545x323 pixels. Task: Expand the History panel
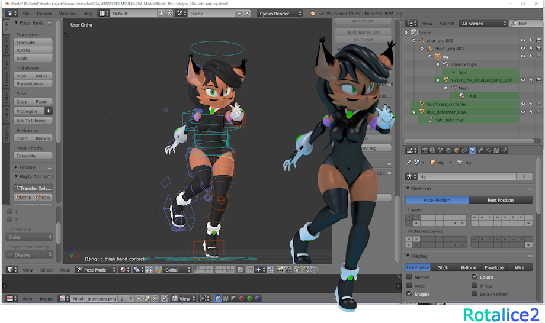(x=16, y=167)
